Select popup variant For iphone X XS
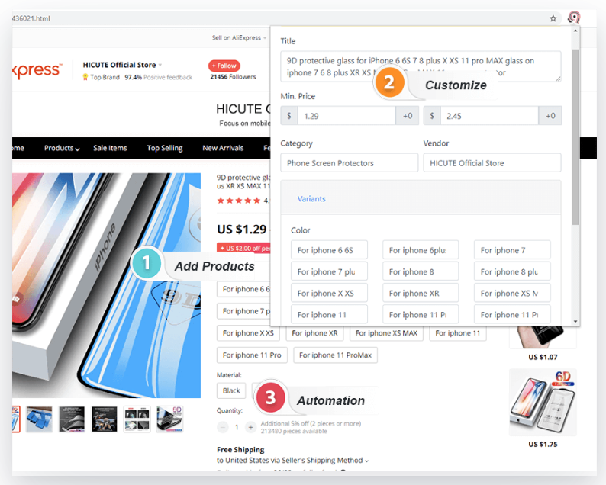Screen dimensions: 606x485 coord(329,294)
